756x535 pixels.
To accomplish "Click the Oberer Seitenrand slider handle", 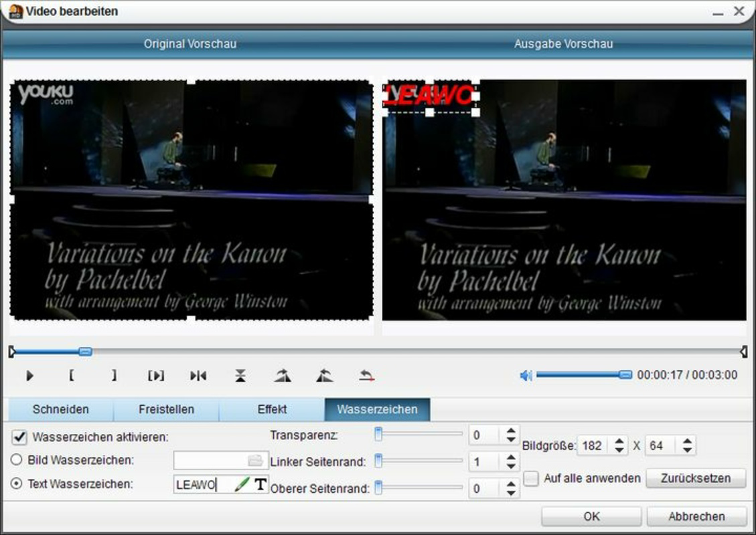I will point(378,488).
